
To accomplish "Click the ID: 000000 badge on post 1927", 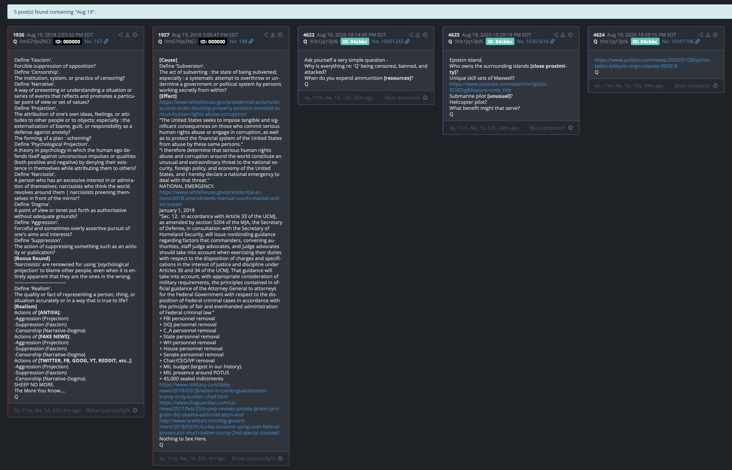I will pyautogui.click(x=213, y=42).
